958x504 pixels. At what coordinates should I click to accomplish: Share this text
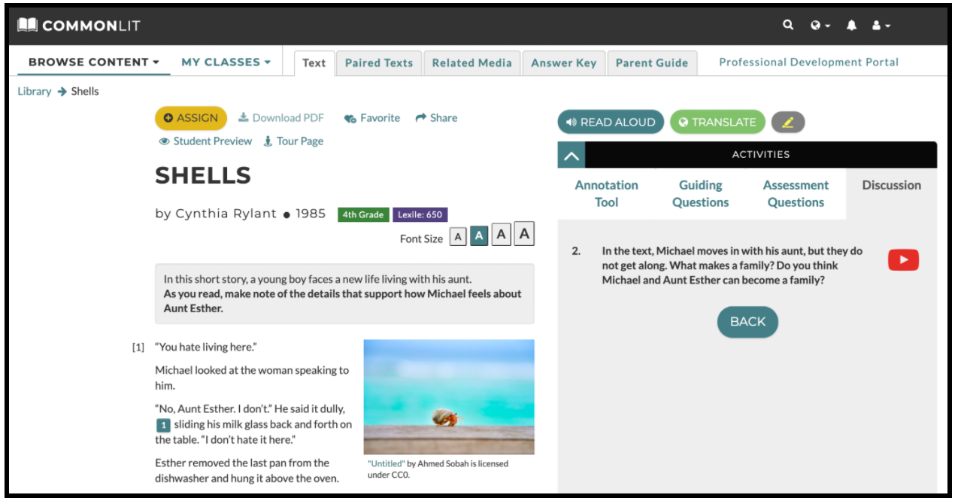436,118
